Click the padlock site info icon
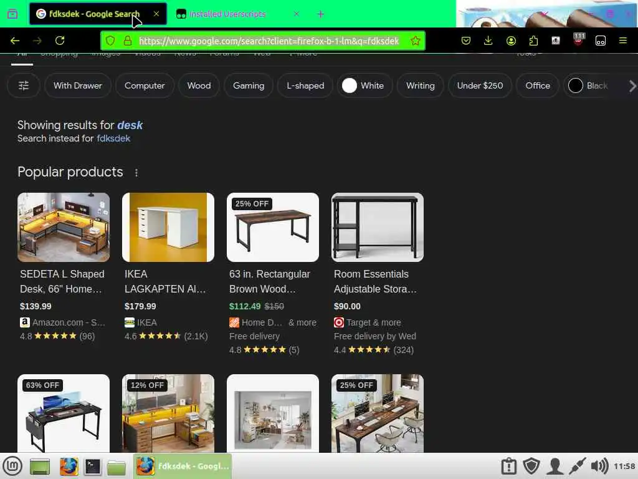 (x=128, y=41)
